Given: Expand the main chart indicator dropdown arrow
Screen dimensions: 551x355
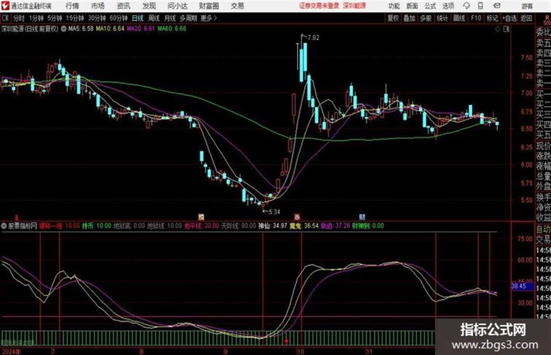Looking at the screenshot, I should point(64,29).
